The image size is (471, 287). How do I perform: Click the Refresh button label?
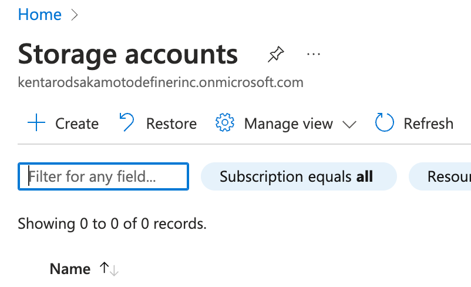428,124
